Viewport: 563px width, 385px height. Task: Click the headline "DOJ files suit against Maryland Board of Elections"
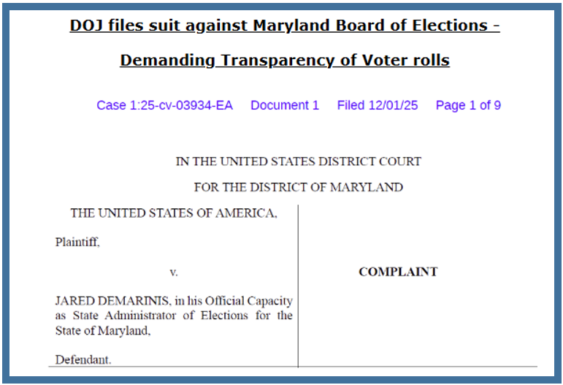(x=284, y=26)
